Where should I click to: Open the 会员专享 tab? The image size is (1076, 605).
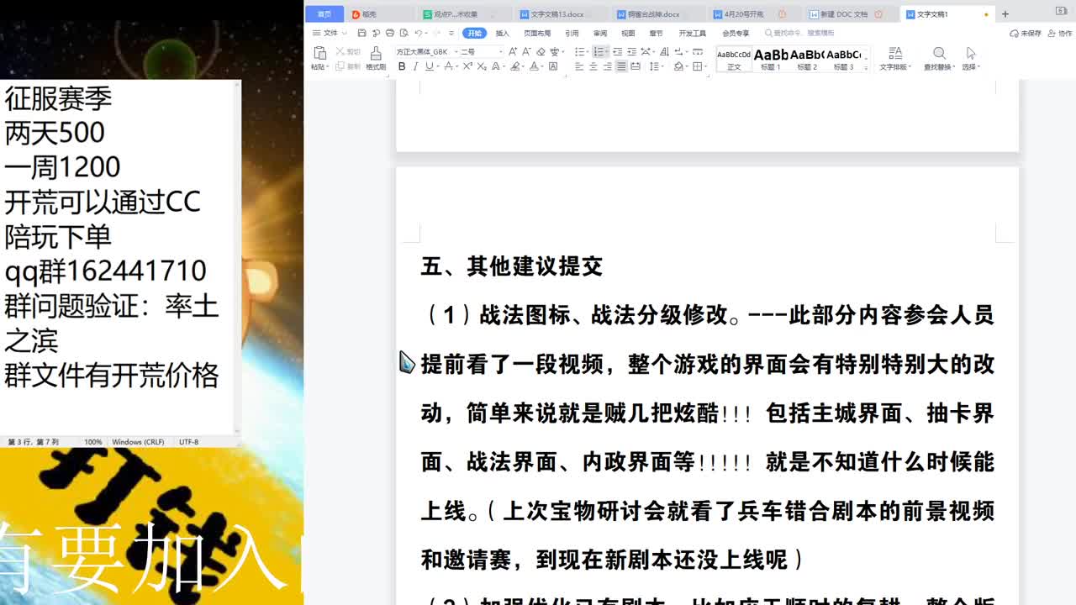[x=736, y=33]
